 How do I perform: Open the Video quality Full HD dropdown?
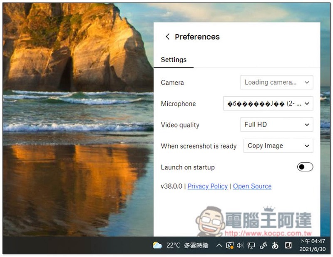point(277,125)
